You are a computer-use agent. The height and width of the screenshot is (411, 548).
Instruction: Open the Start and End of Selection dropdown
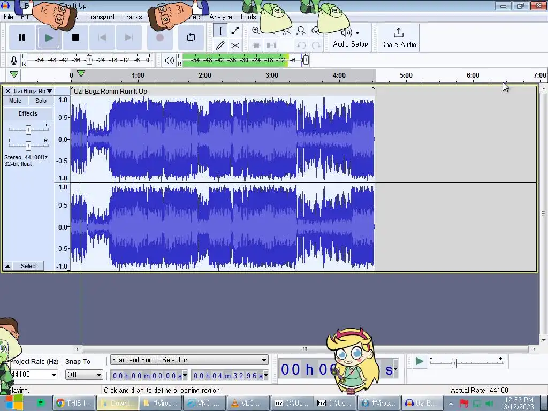click(189, 360)
